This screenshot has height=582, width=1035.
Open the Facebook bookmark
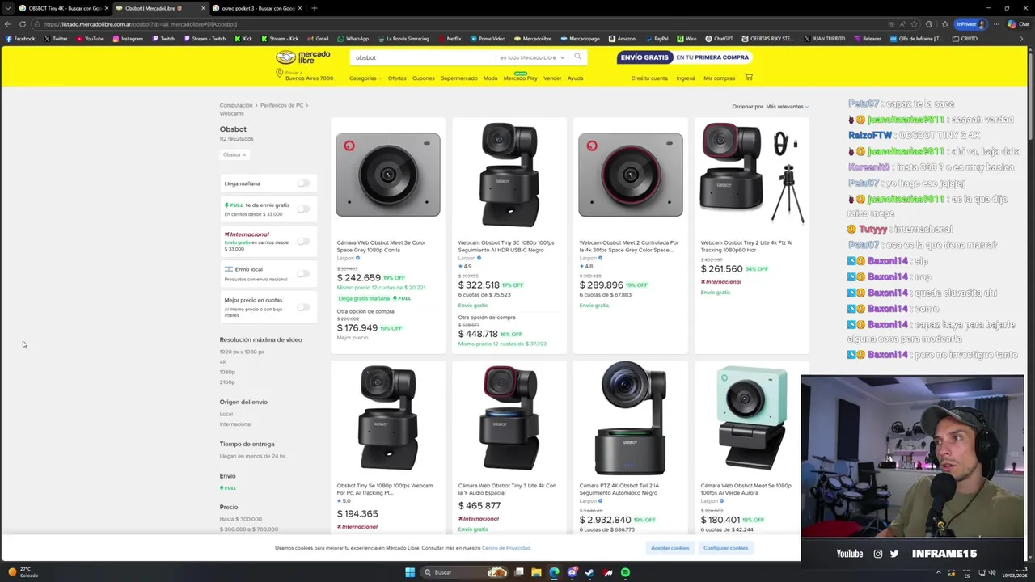pyautogui.click(x=20, y=39)
